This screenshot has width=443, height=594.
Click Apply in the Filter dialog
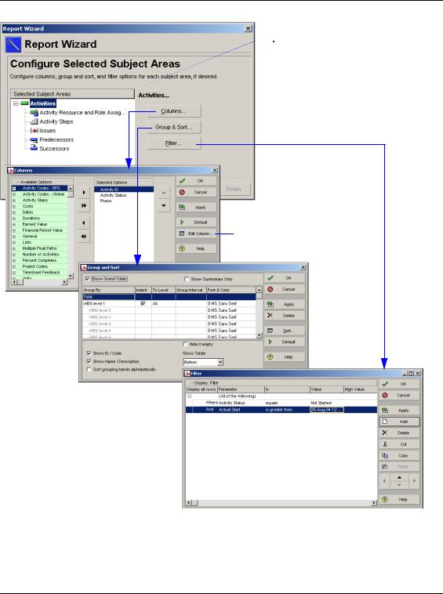[x=399, y=411]
